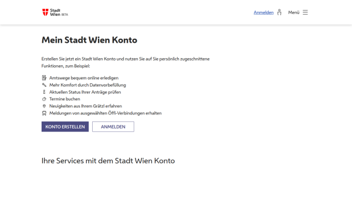The height and width of the screenshot is (220, 352).
Task: Click text 'Amtswege bequem online erledigen'
Action: point(84,78)
